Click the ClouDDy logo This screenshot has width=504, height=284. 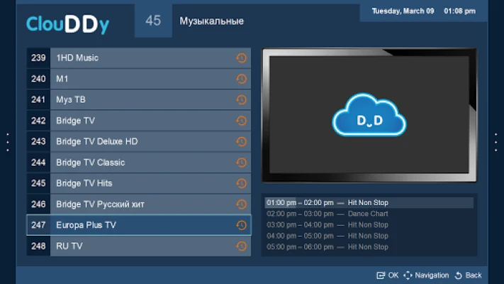68,24
